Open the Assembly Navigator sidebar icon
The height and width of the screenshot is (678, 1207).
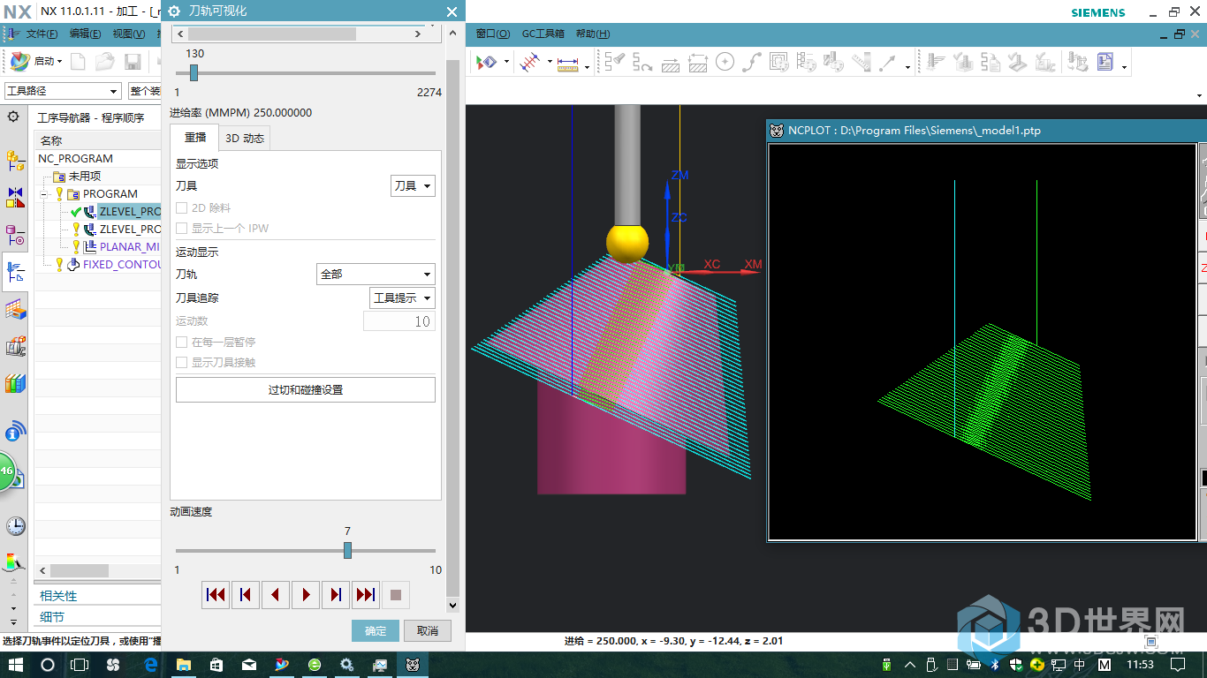click(x=15, y=161)
